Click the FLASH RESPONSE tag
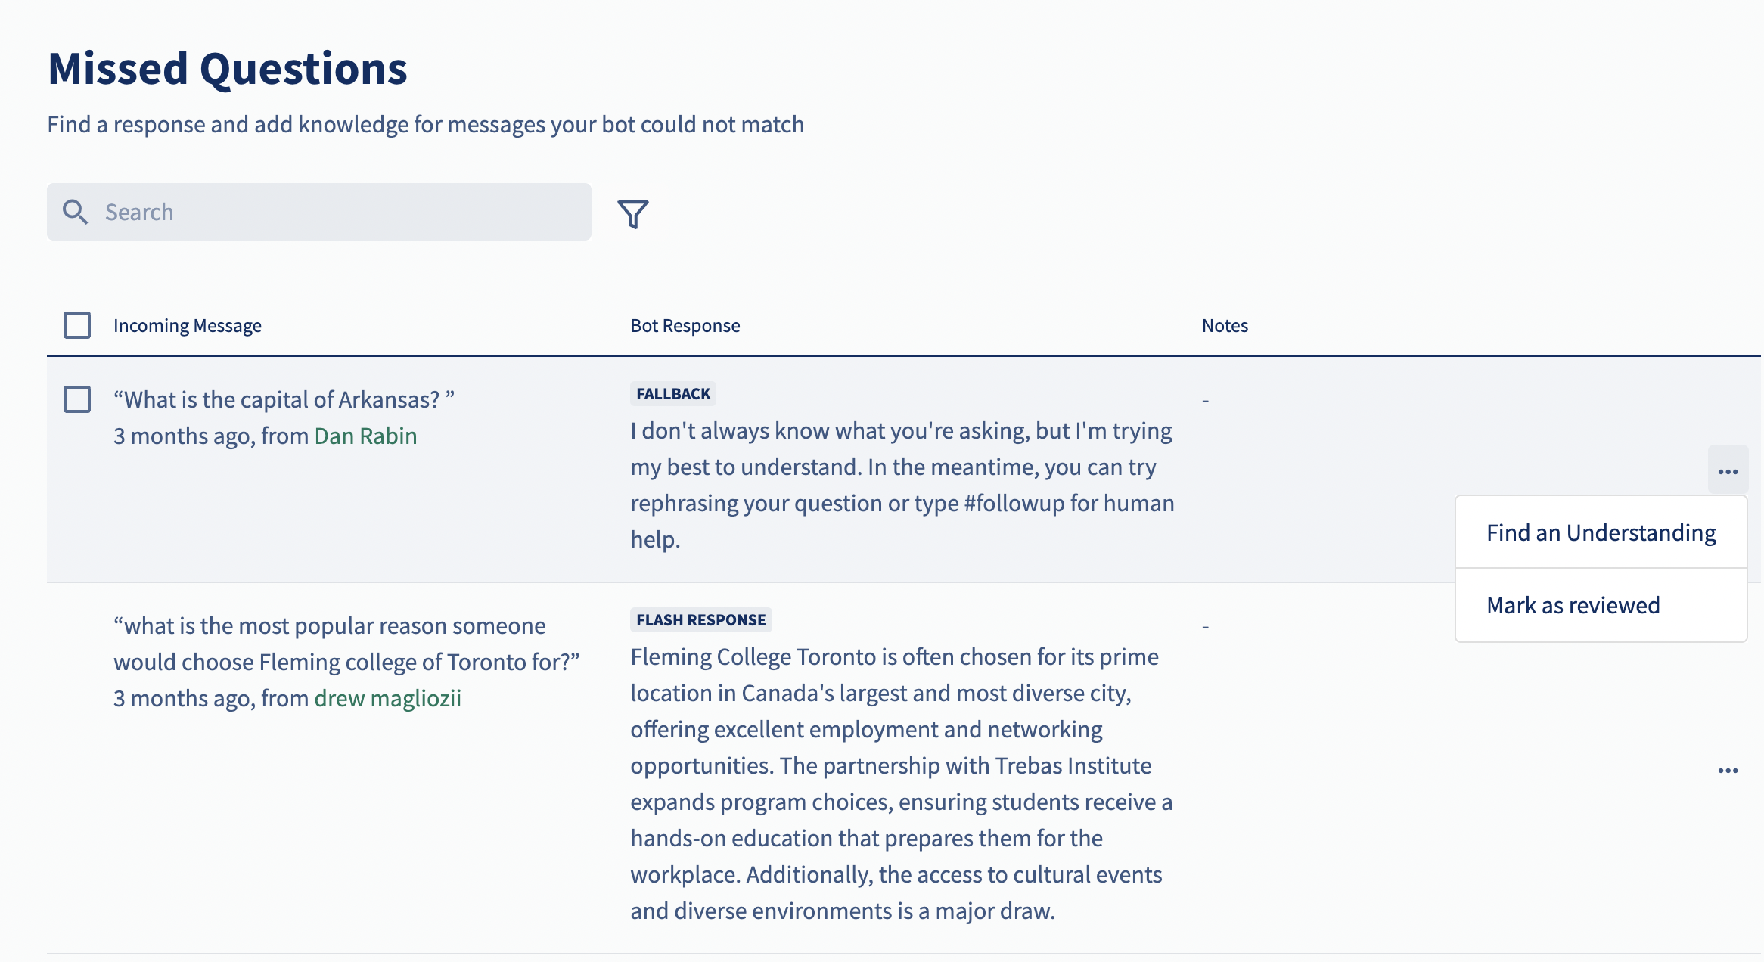1764x962 pixels. [700, 619]
